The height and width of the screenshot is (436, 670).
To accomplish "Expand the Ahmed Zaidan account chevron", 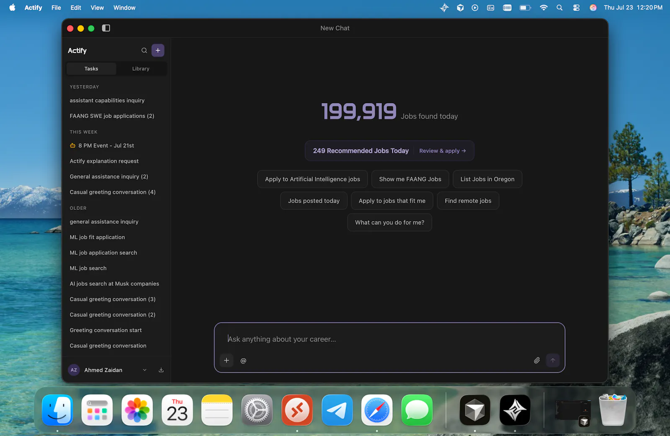I will click(x=144, y=370).
